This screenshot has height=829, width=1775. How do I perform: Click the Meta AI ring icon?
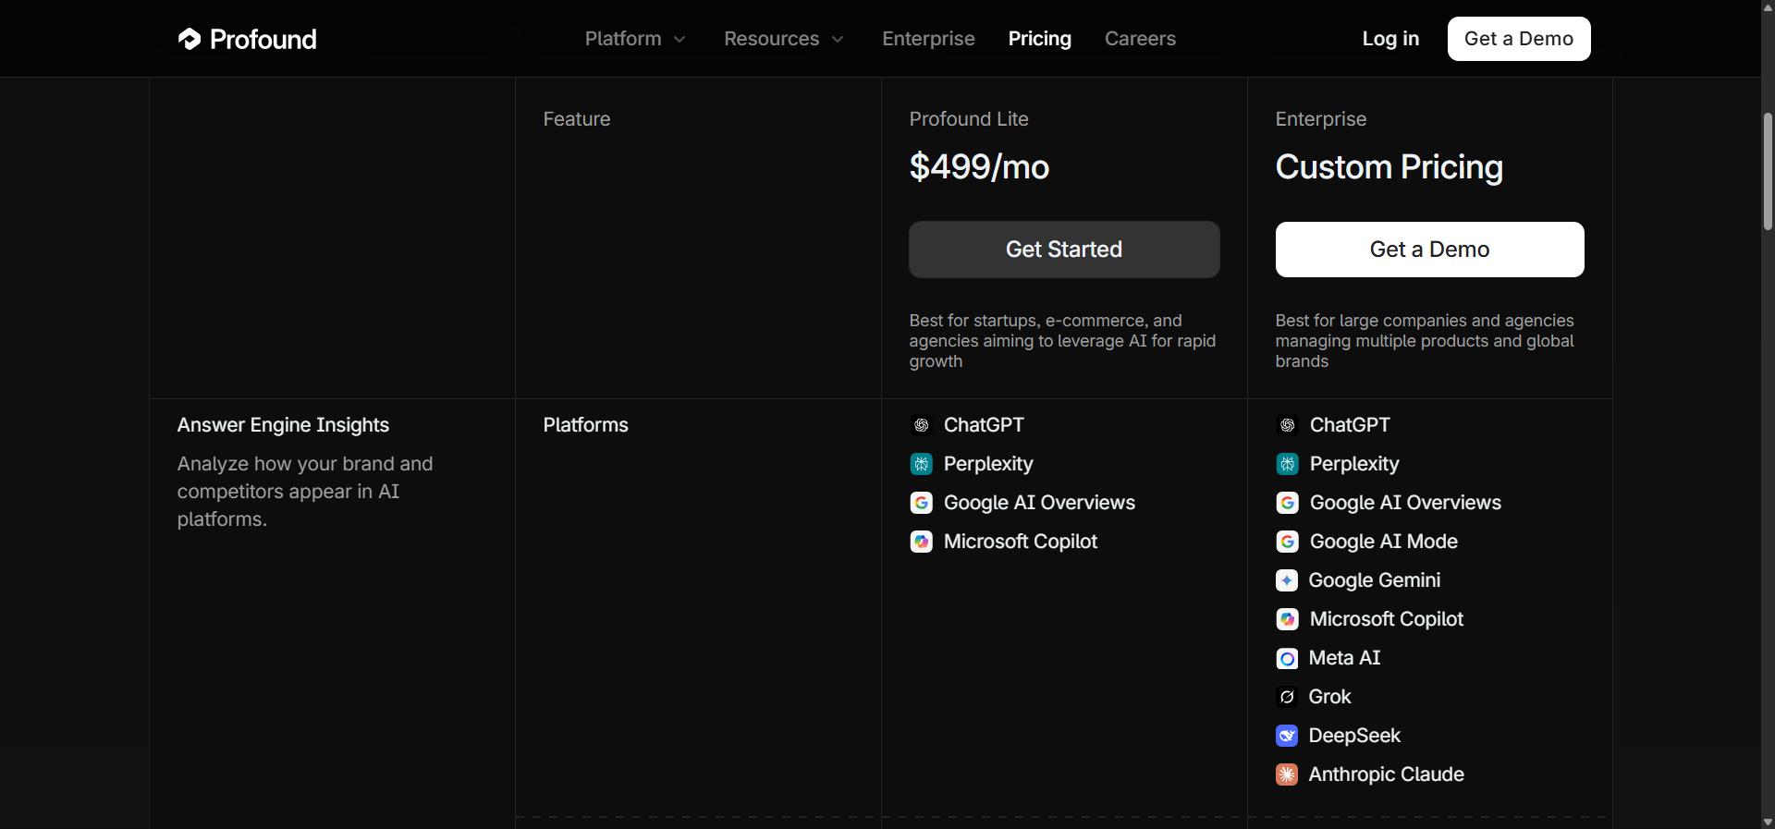1287,658
